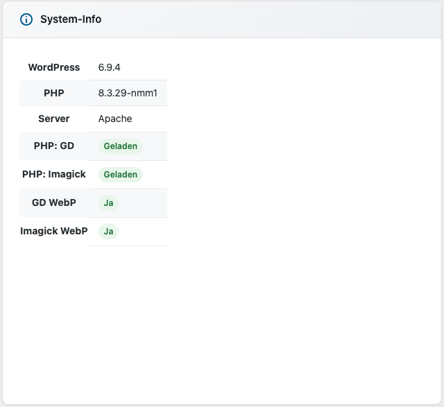Click blank panel area right of the table
The width and height of the screenshot is (444, 407).
point(305,153)
